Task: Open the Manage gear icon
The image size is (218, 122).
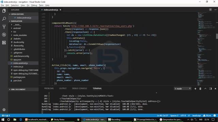Action: (x=4, y=110)
